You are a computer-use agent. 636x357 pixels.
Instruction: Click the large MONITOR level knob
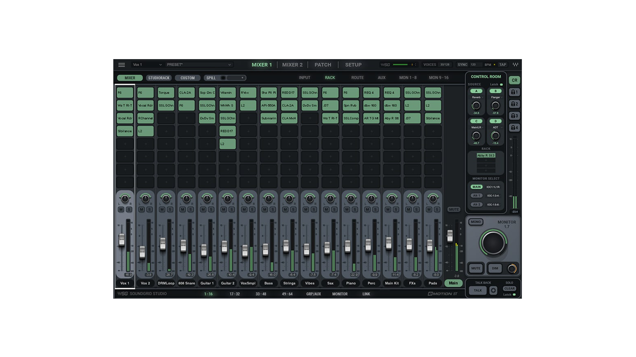point(493,242)
